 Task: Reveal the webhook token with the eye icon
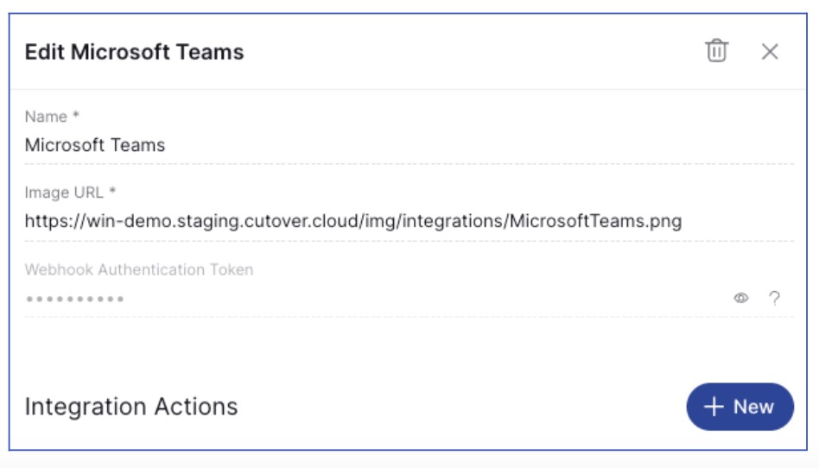click(740, 298)
